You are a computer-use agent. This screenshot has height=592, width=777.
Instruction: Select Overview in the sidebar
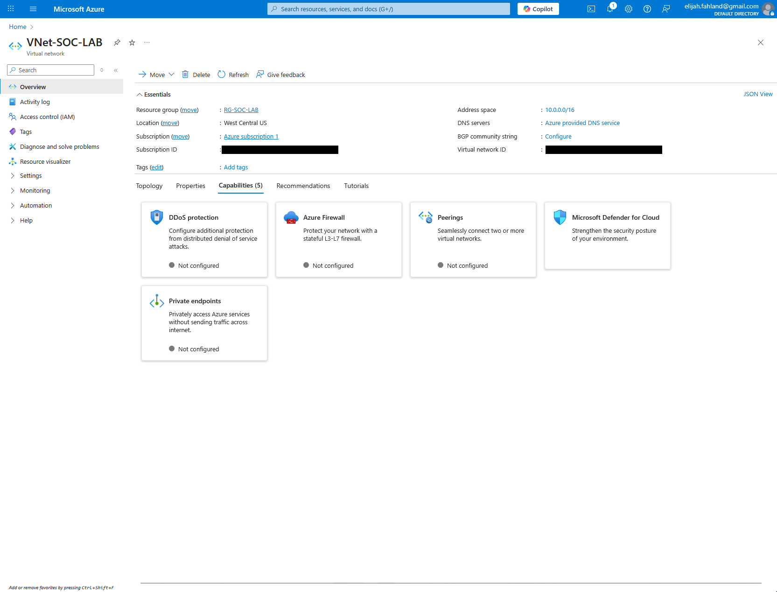click(62, 87)
